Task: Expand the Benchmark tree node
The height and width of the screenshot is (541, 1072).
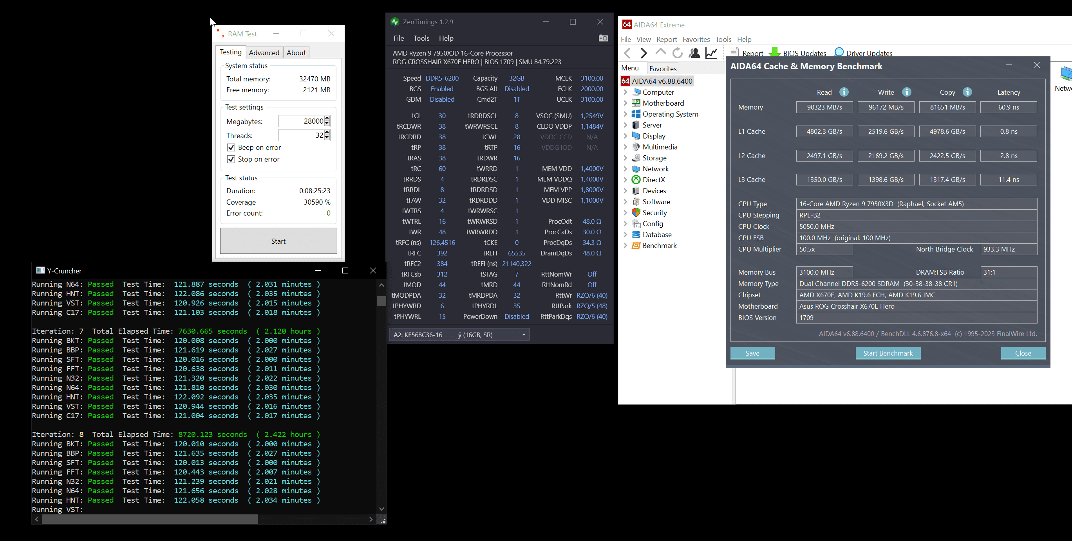Action: [x=625, y=246]
